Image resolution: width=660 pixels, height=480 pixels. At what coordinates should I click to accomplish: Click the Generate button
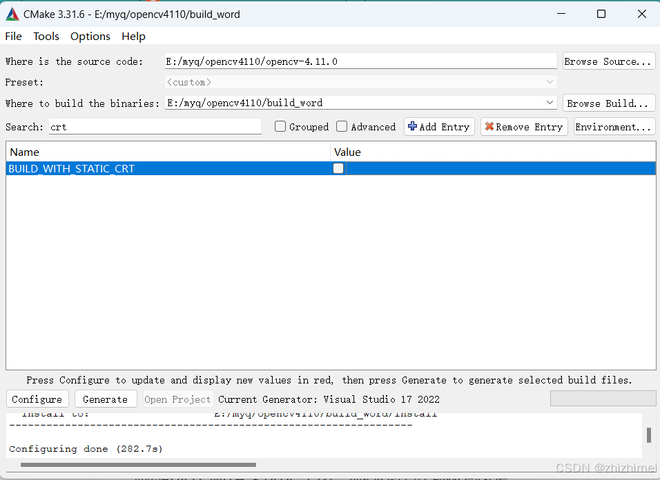coord(106,399)
